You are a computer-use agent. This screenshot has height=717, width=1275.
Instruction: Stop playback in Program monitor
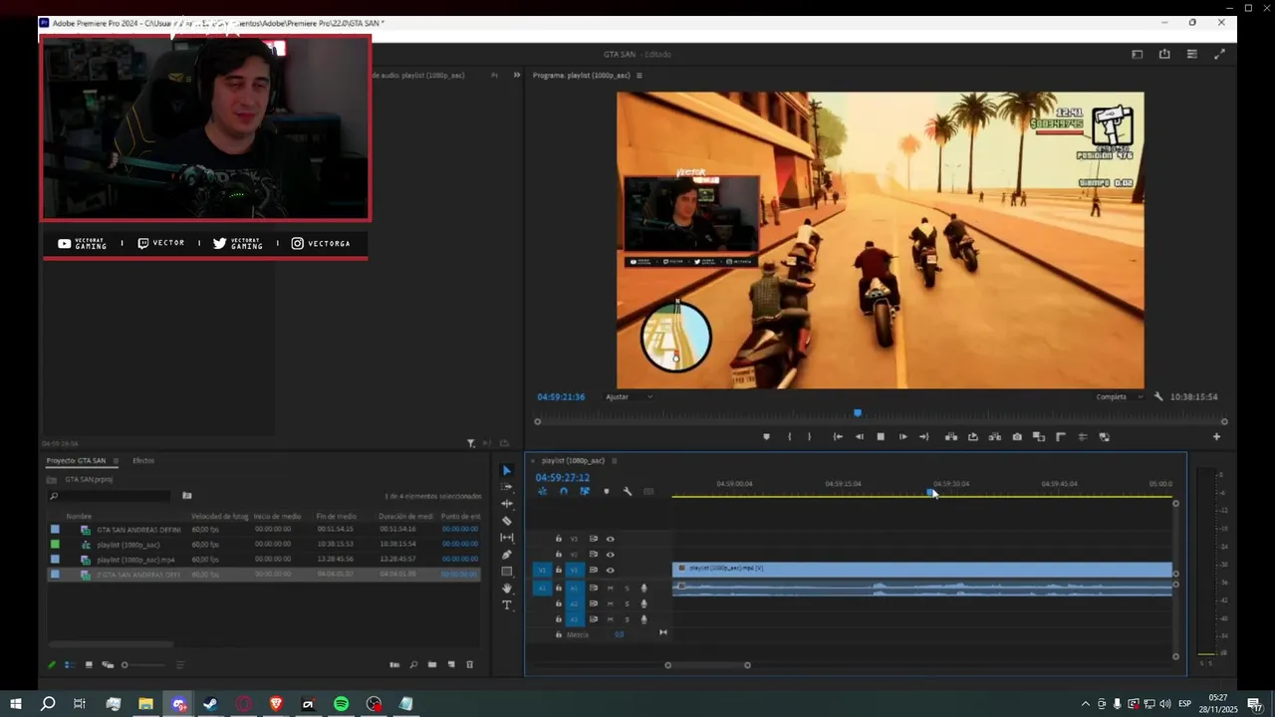click(881, 437)
